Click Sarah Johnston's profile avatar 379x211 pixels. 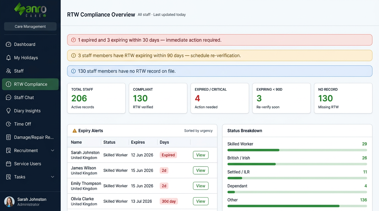(9, 202)
